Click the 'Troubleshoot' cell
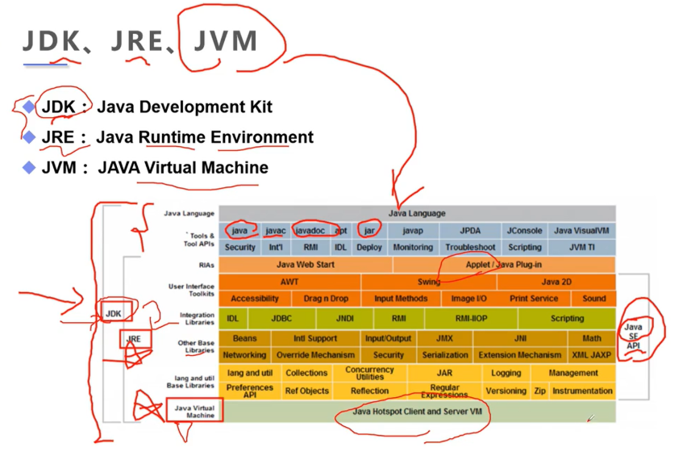691x456 pixels. (470, 248)
